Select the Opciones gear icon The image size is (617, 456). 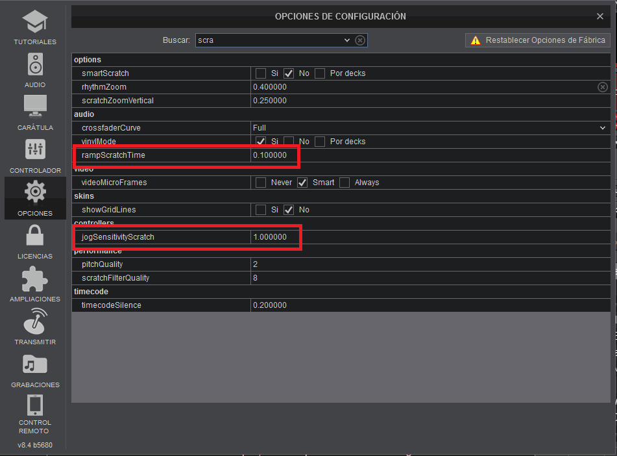pos(35,192)
